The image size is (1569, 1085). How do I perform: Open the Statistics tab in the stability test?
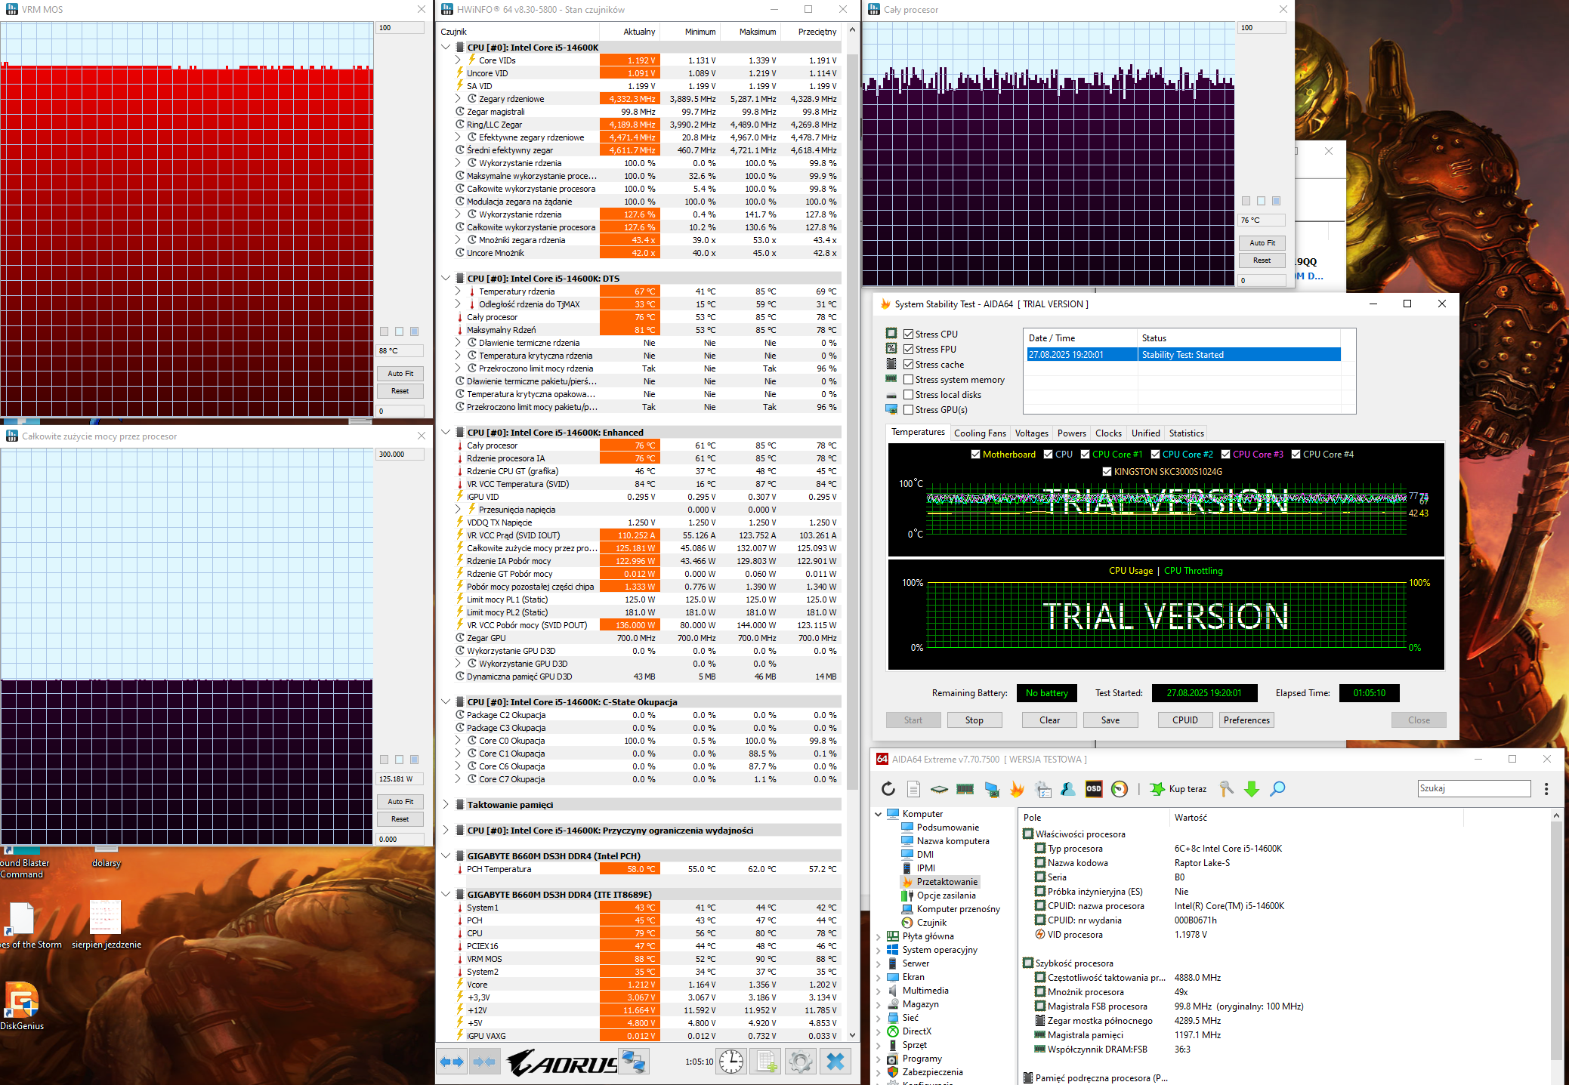click(x=1186, y=433)
